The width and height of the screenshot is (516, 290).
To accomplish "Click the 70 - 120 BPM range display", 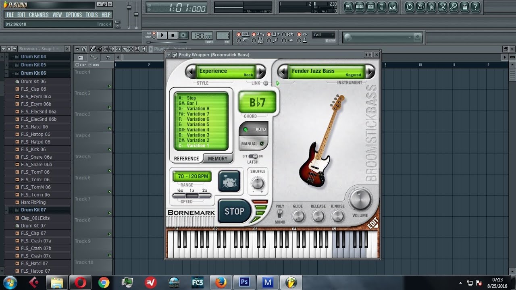I will pos(192,176).
